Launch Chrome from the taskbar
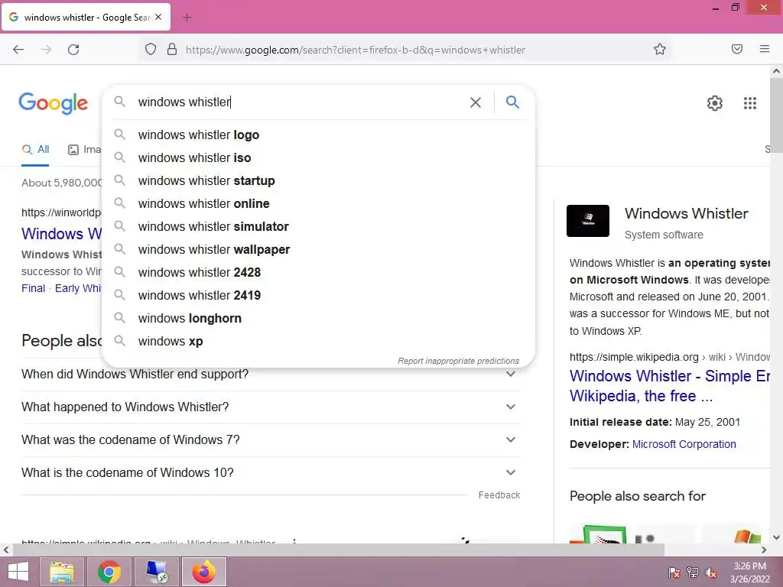Image resolution: width=783 pixels, height=587 pixels. click(109, 572)
